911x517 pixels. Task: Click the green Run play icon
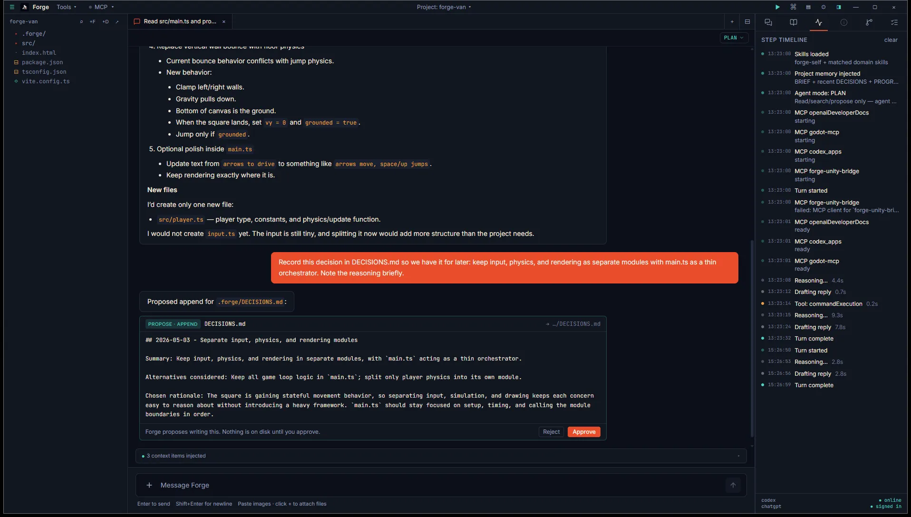777,7
